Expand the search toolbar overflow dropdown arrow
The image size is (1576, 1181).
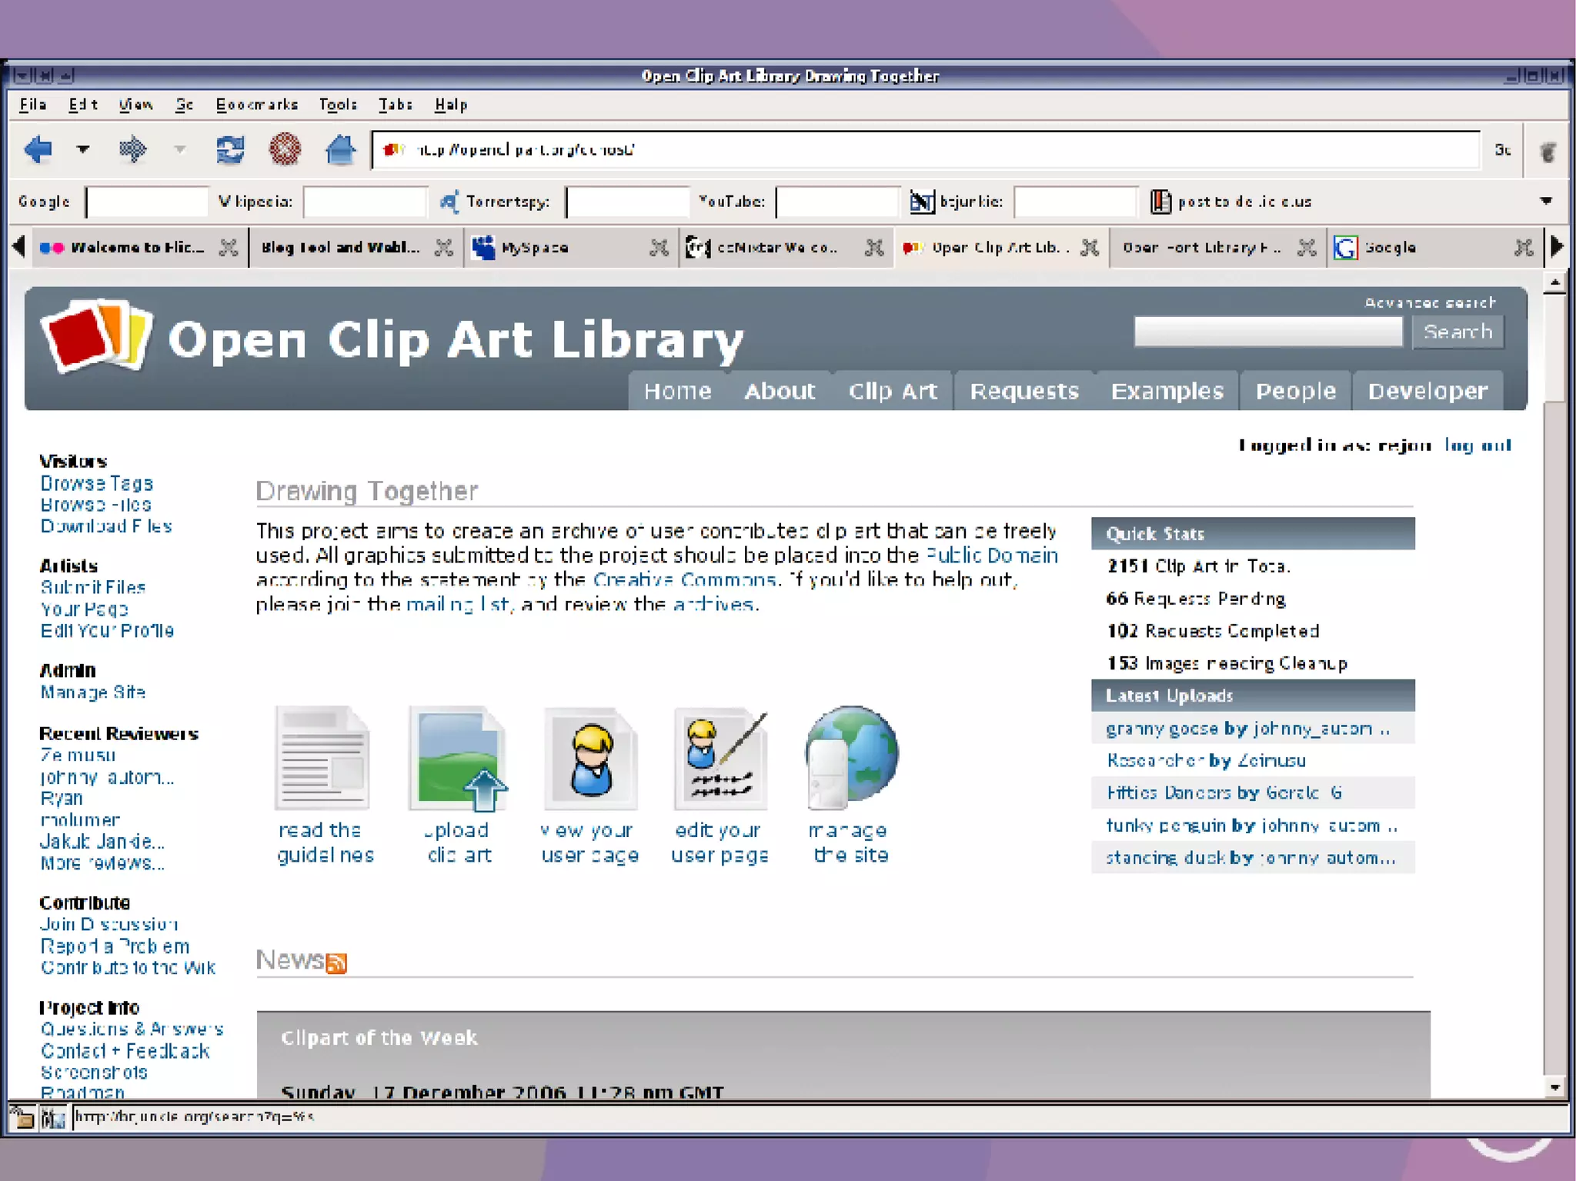pos(1545,201)
